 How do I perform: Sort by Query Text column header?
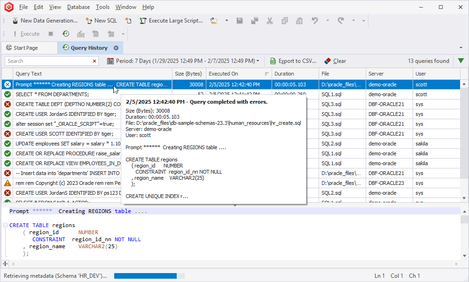coord(93,74)
